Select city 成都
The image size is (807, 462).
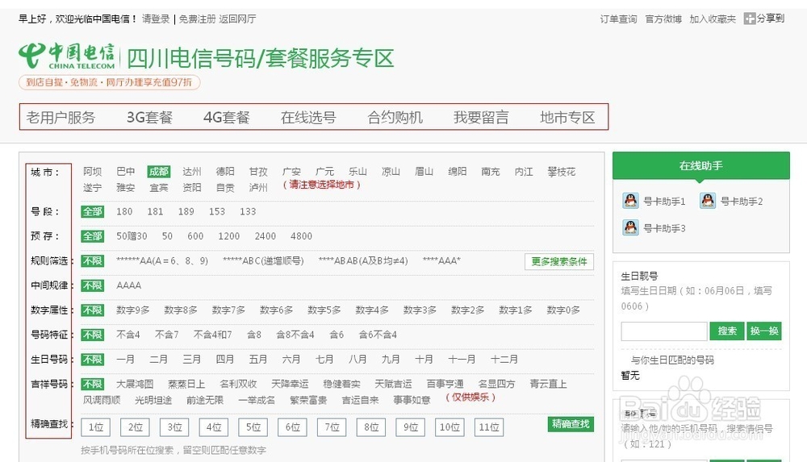158,171
